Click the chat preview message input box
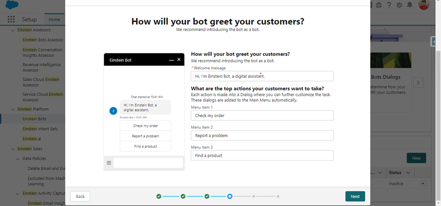Viewport: 441px width, 206px height. (x=148, y=163)
